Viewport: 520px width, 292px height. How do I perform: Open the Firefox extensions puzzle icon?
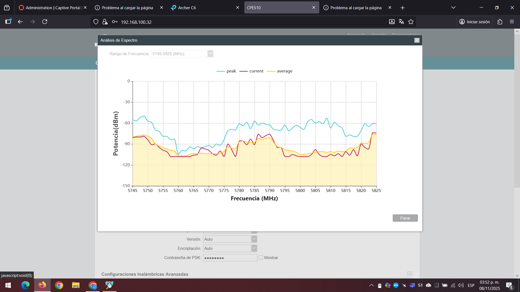point(500,22)
